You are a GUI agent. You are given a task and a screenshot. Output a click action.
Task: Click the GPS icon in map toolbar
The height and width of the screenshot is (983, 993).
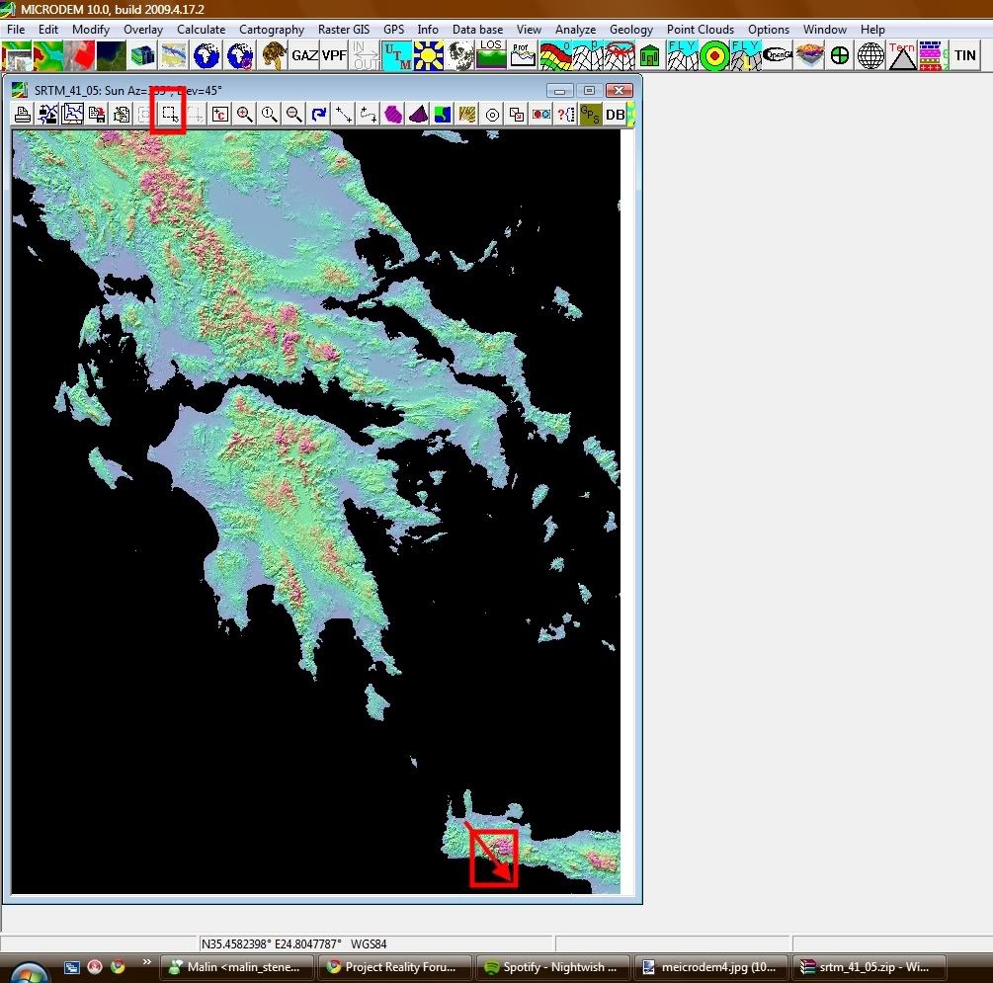[x=590, y=115]
